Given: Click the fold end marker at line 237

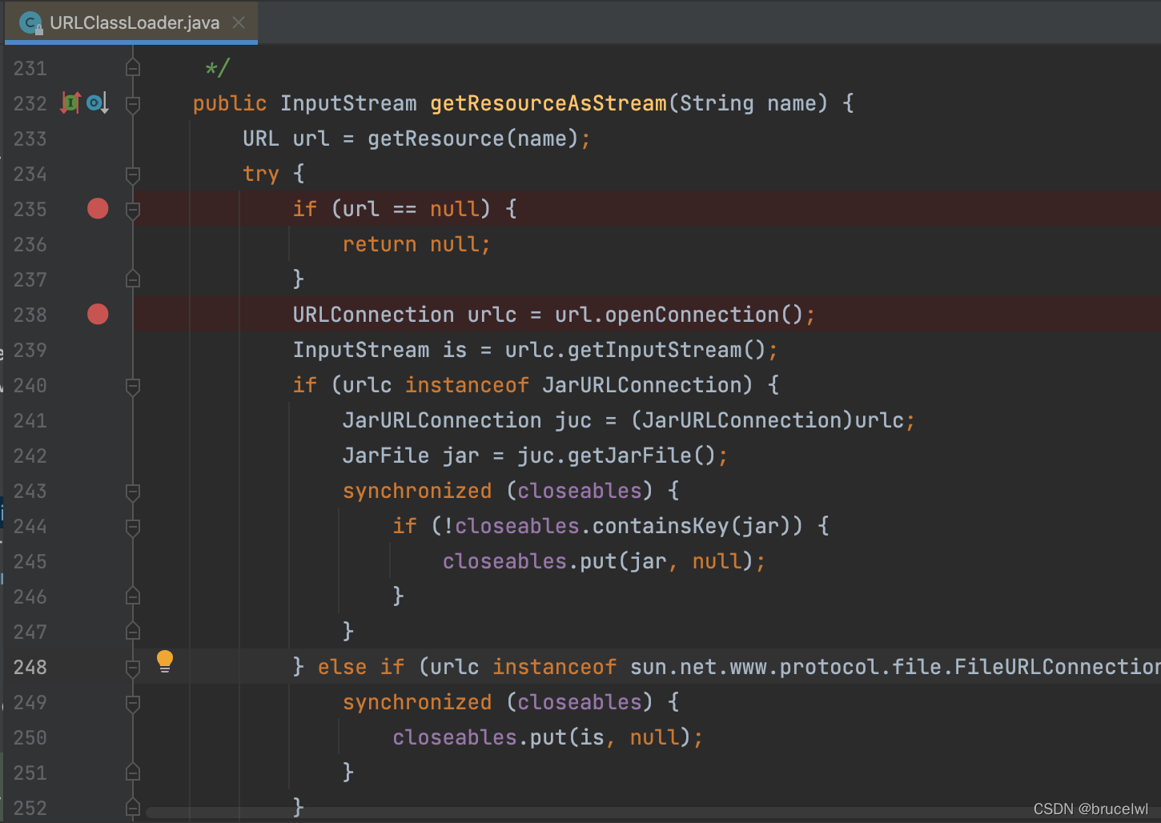Looking at the screenshot, I should 133,279.
